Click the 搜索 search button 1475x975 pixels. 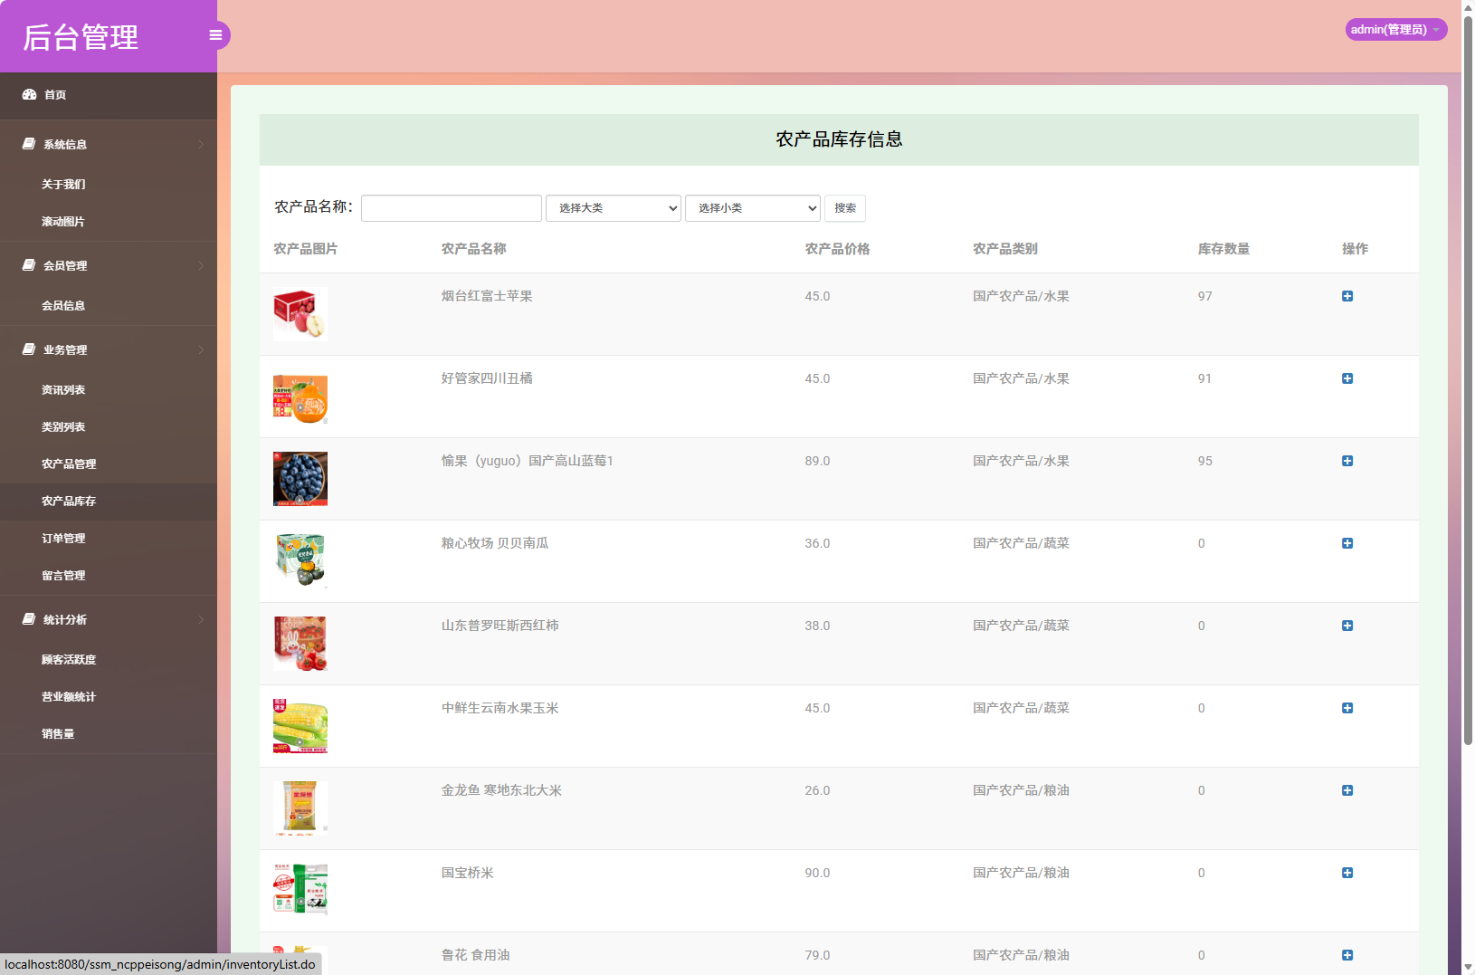tap(843, 207)
